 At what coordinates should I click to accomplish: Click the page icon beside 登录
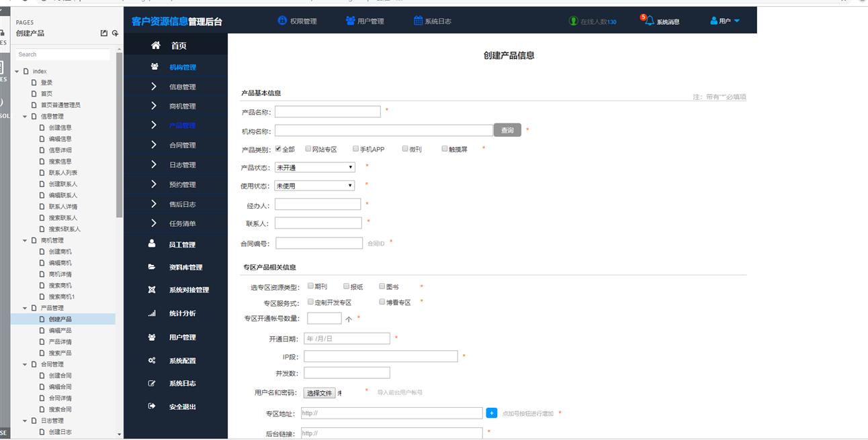click(34, 82)
